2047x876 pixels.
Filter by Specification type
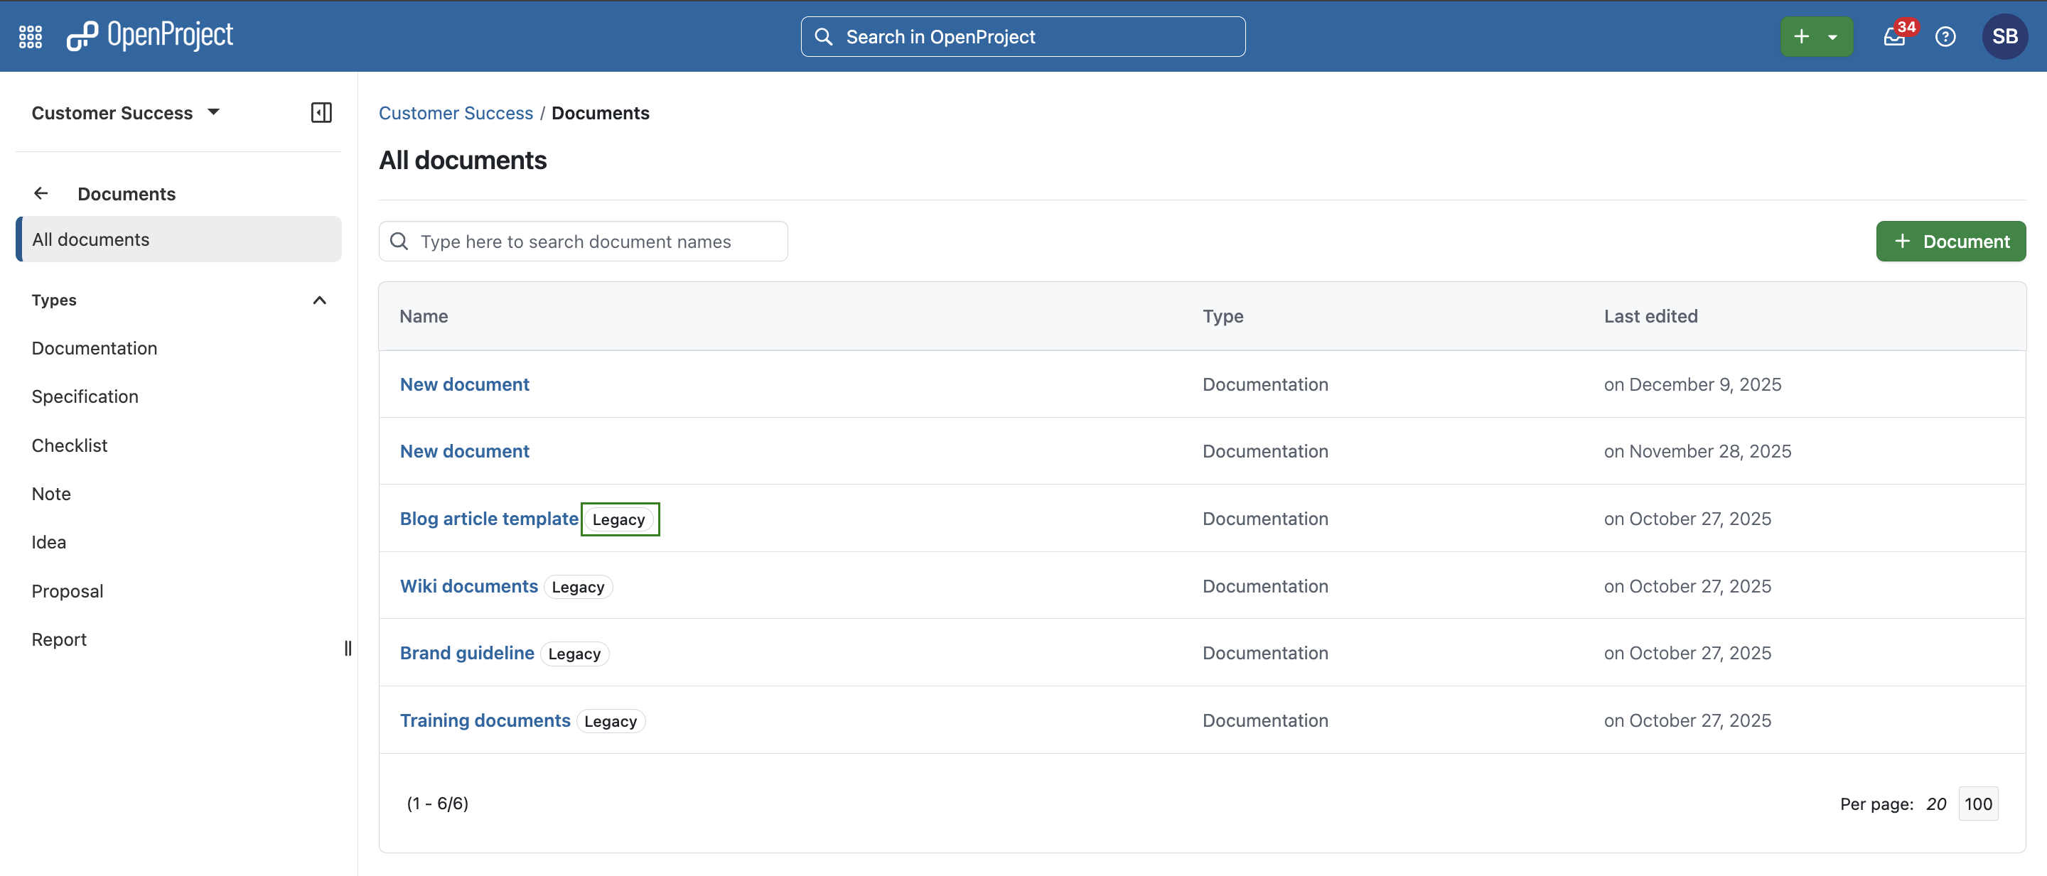(85, 396)
